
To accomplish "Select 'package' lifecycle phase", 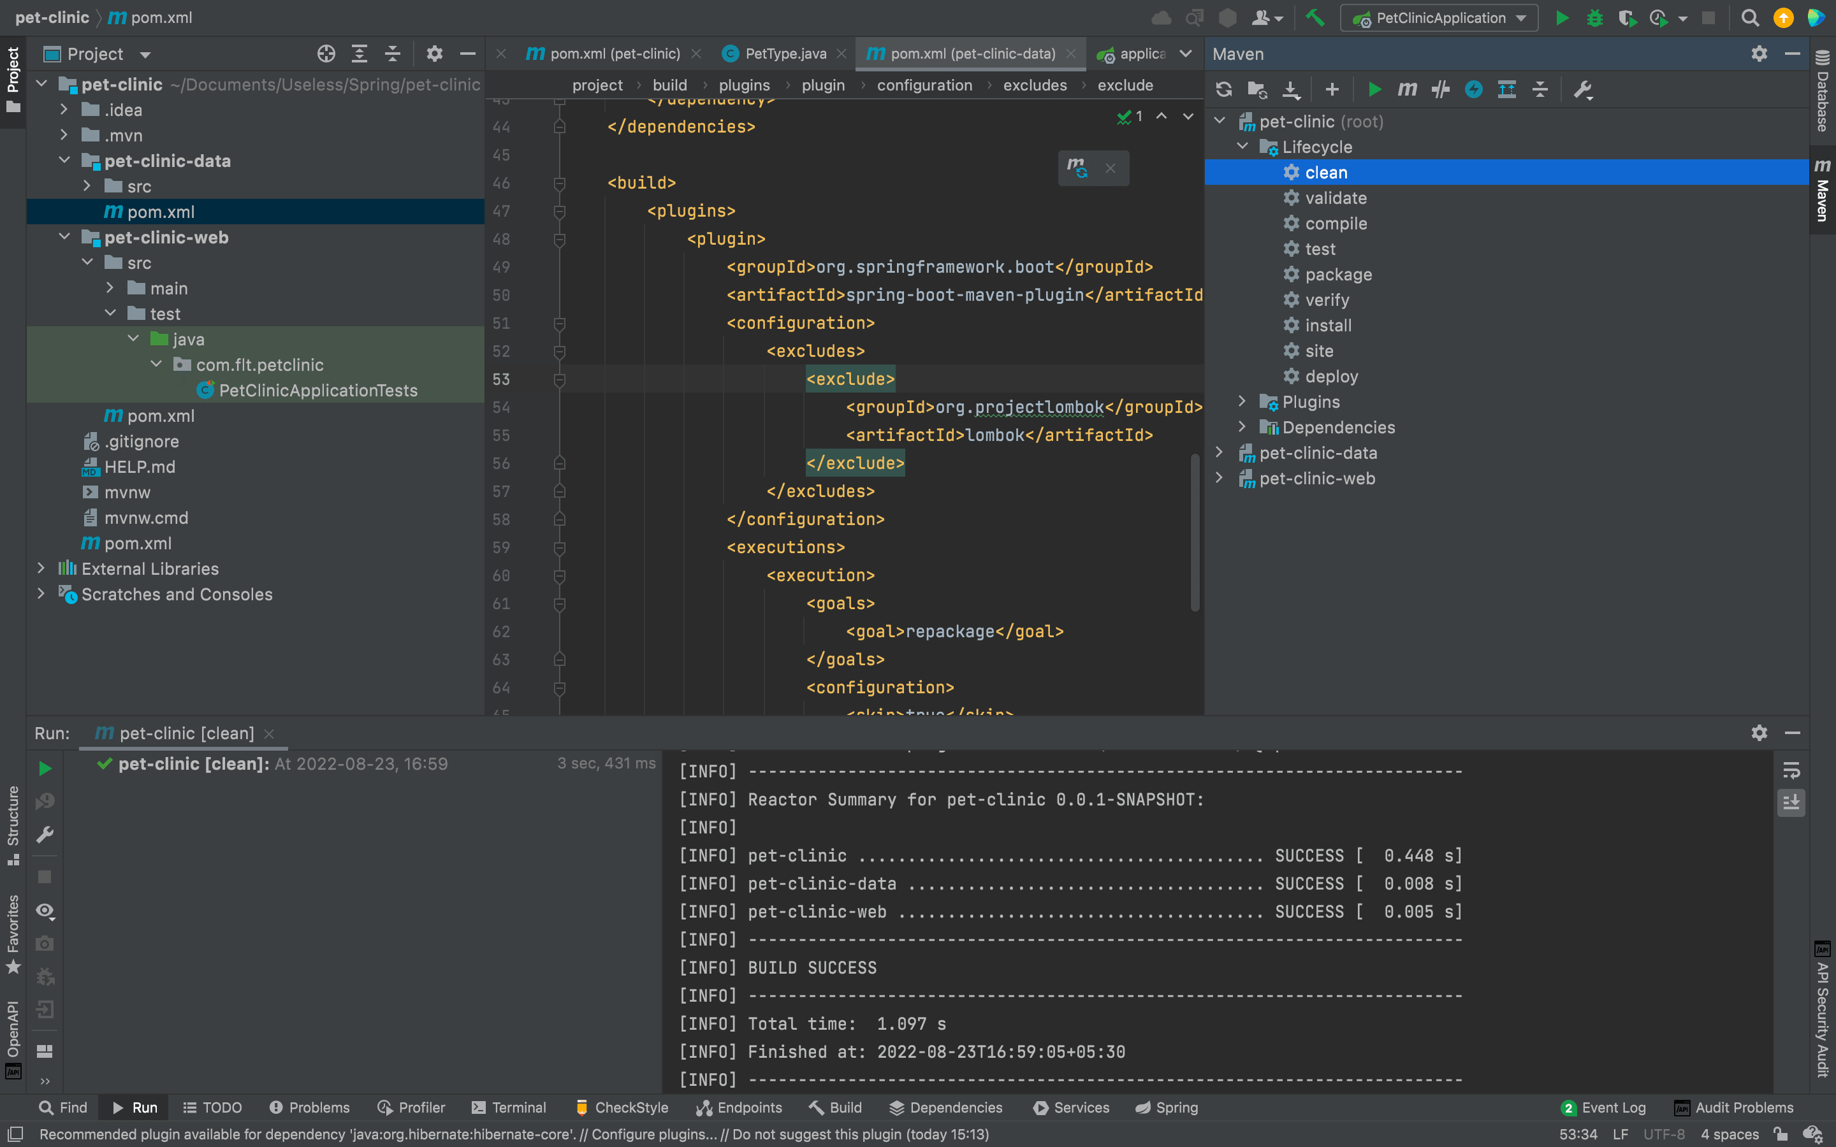I will (1337, 274).
